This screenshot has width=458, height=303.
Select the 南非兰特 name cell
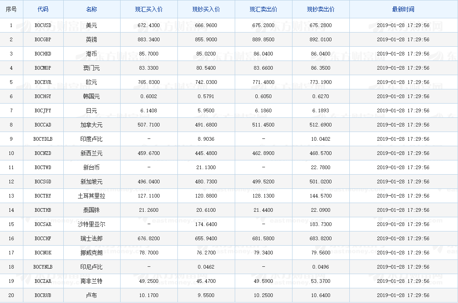pos(91,281)
